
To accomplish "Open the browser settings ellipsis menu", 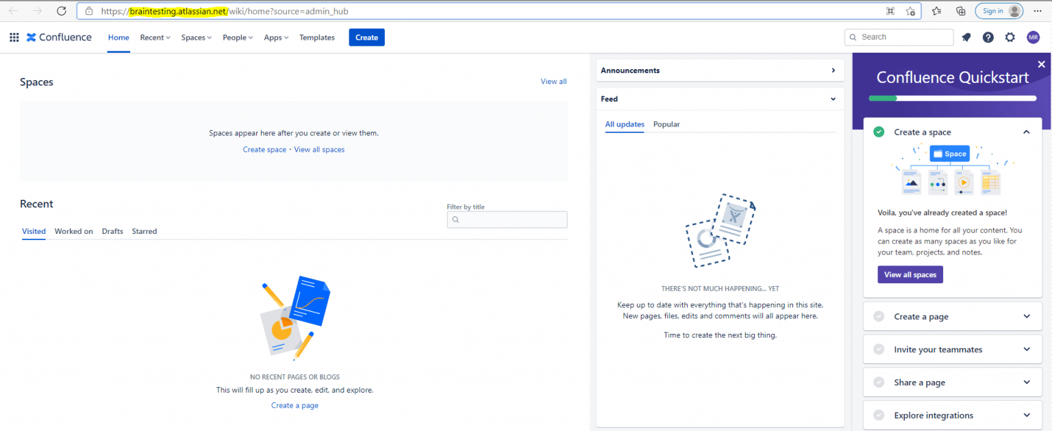I will [1038, 11].
